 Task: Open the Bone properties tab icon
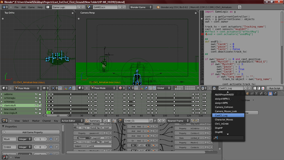pos(261,94)
